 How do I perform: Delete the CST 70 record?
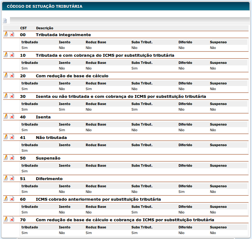[12, 219]
